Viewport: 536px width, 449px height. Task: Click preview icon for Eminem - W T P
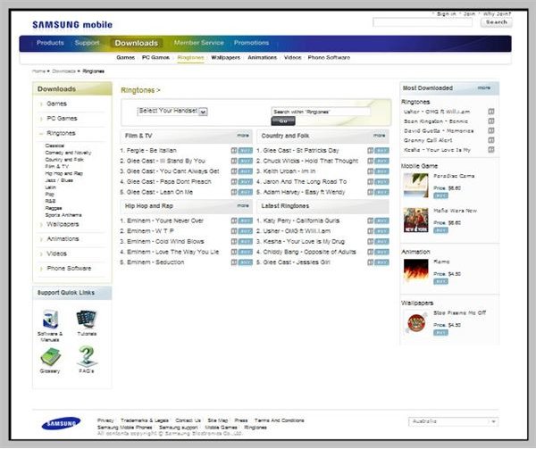pyautogui.click(x=234, y=231)
